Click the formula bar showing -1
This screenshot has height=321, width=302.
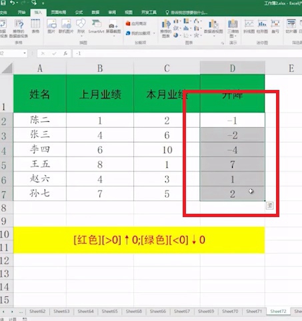click(187, 53)
